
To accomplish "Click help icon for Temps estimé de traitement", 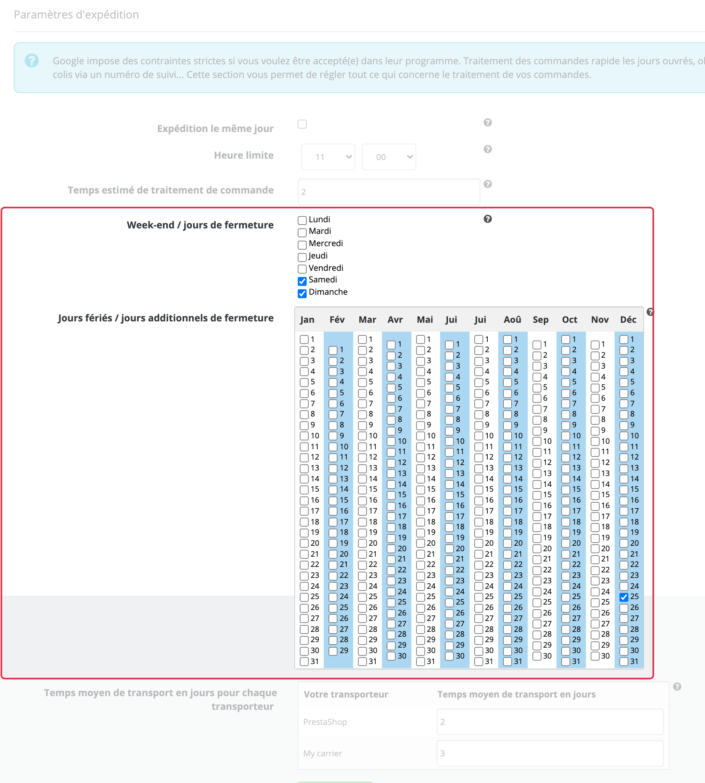I will click(488, 184).
